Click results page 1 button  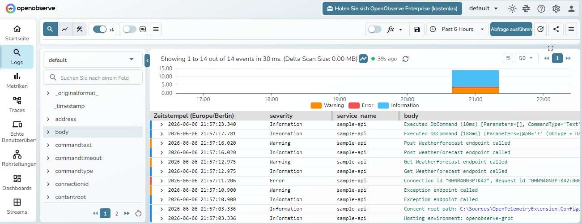(557, 58)
